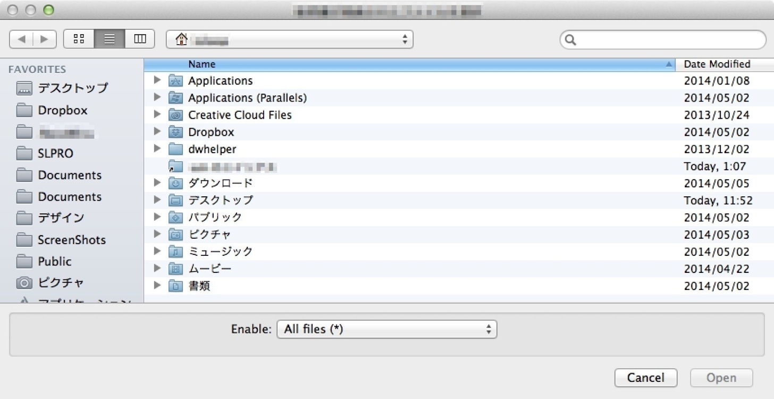Expand the dwhelper folder
This screenshot has width=774, height=399.
157,148
